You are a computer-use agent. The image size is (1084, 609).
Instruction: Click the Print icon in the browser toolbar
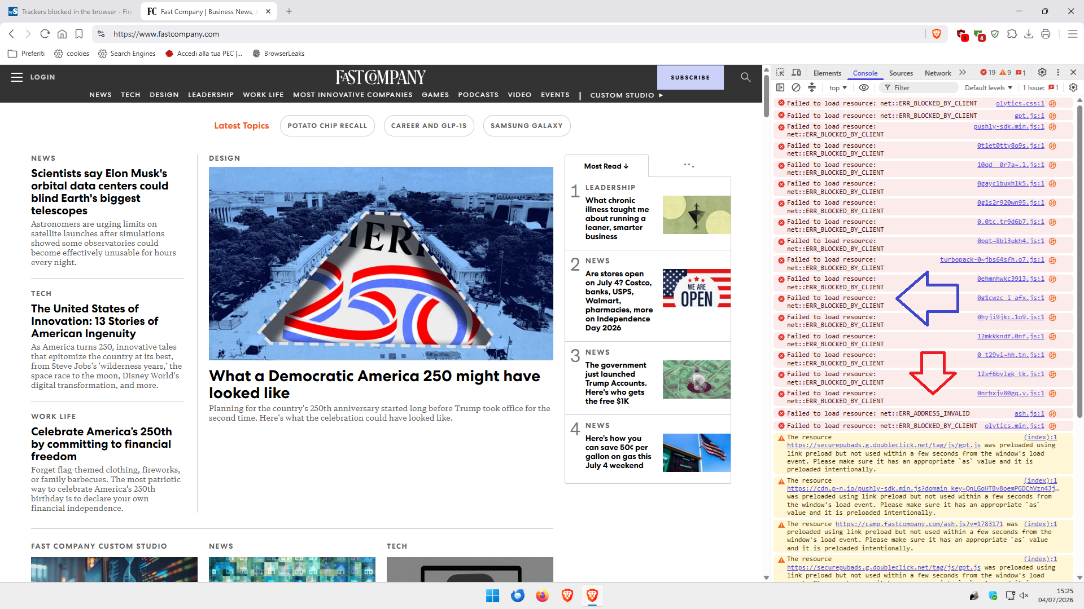(1046, 34)
